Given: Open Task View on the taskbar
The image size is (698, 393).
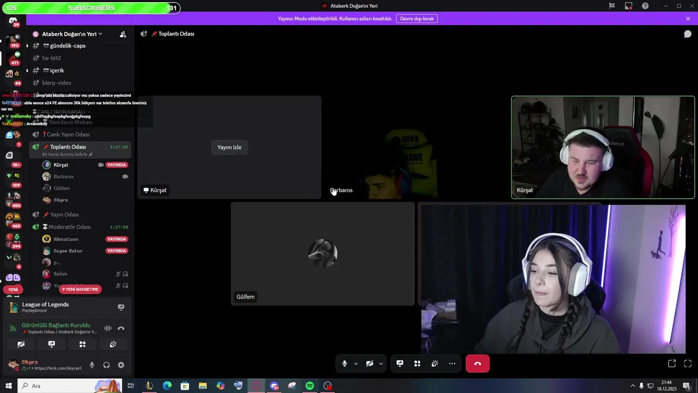Looking at the screenshot, I should tap(131, 386).
